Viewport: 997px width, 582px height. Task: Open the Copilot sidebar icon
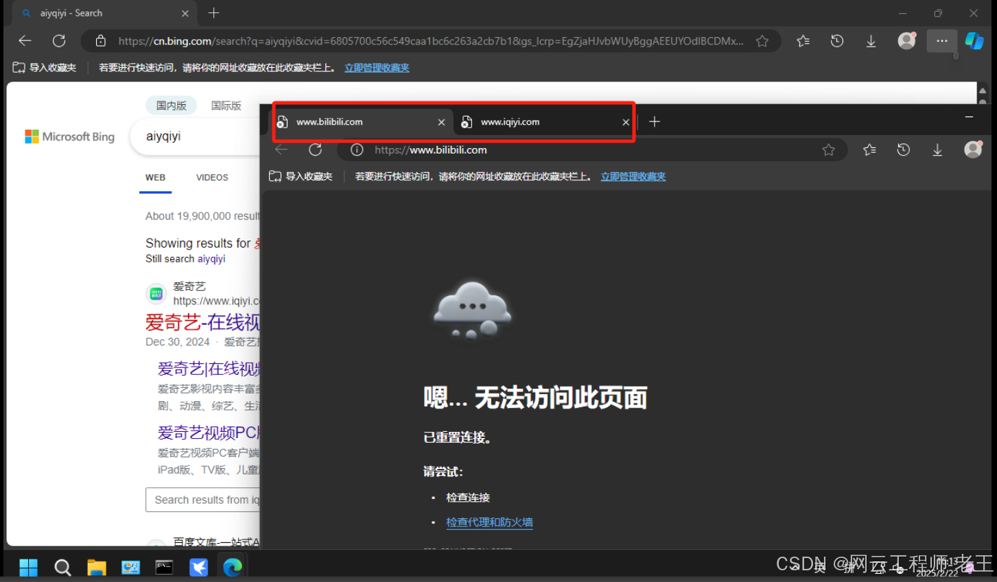[974, 40]
